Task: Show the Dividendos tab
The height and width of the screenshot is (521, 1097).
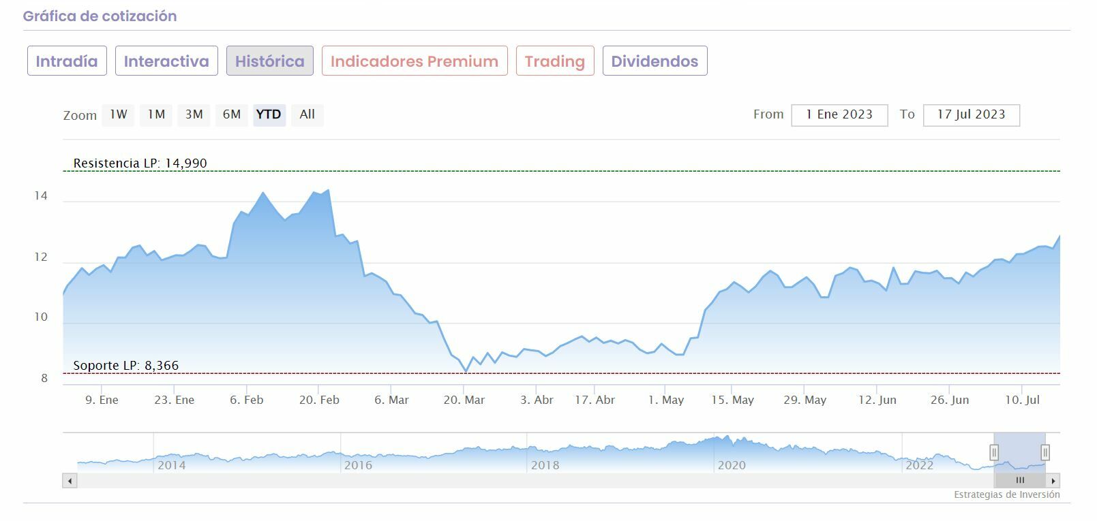Action: 655,61
